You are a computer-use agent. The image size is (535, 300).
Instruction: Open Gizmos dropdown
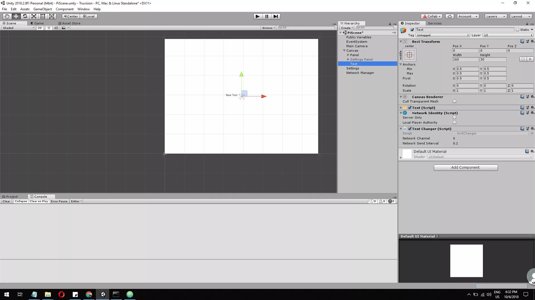tap(268, 28)
